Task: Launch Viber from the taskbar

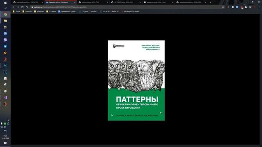Action: click(x=5, y=40)
